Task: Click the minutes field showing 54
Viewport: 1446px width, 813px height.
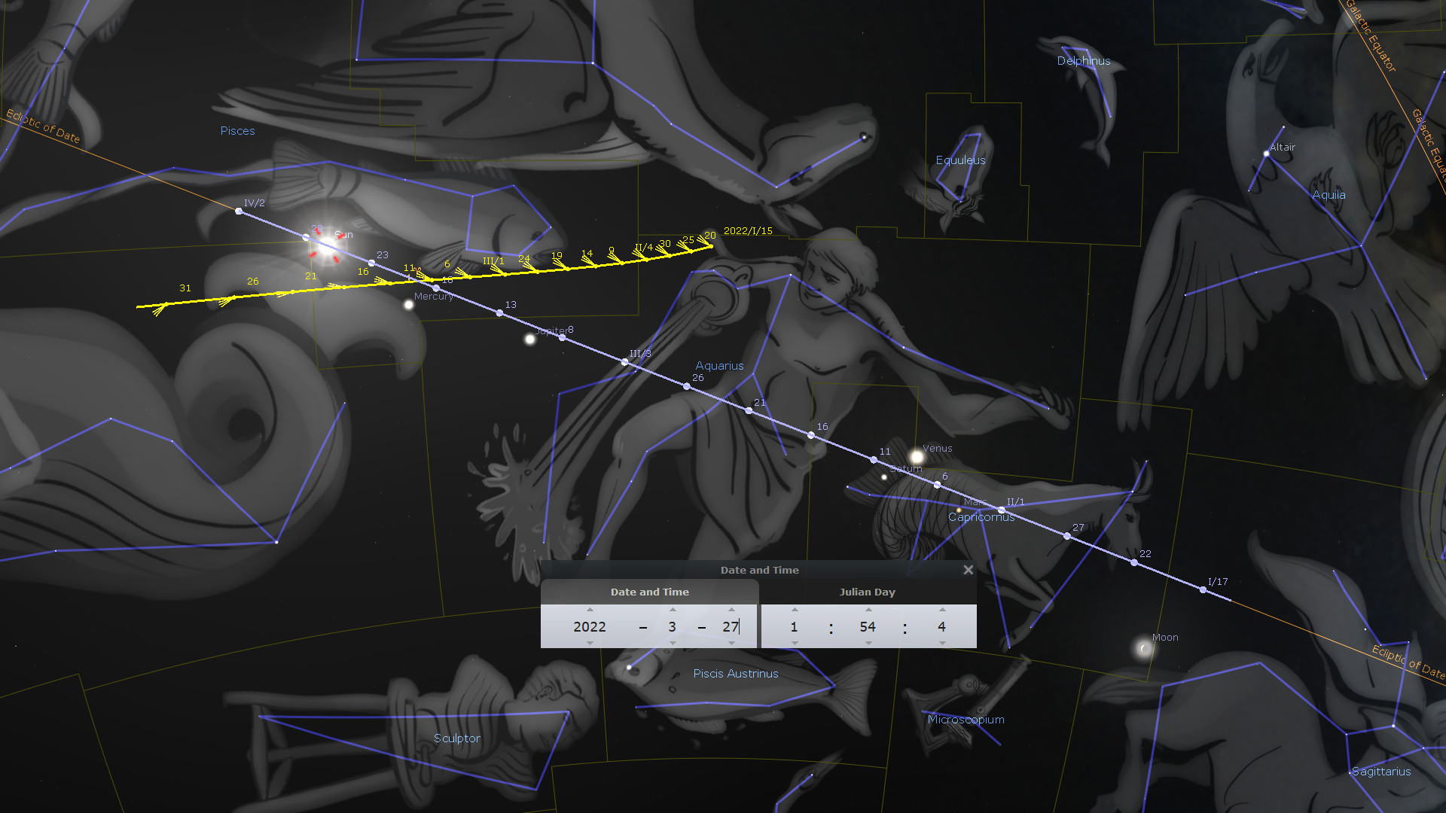Action: [868, 626]
